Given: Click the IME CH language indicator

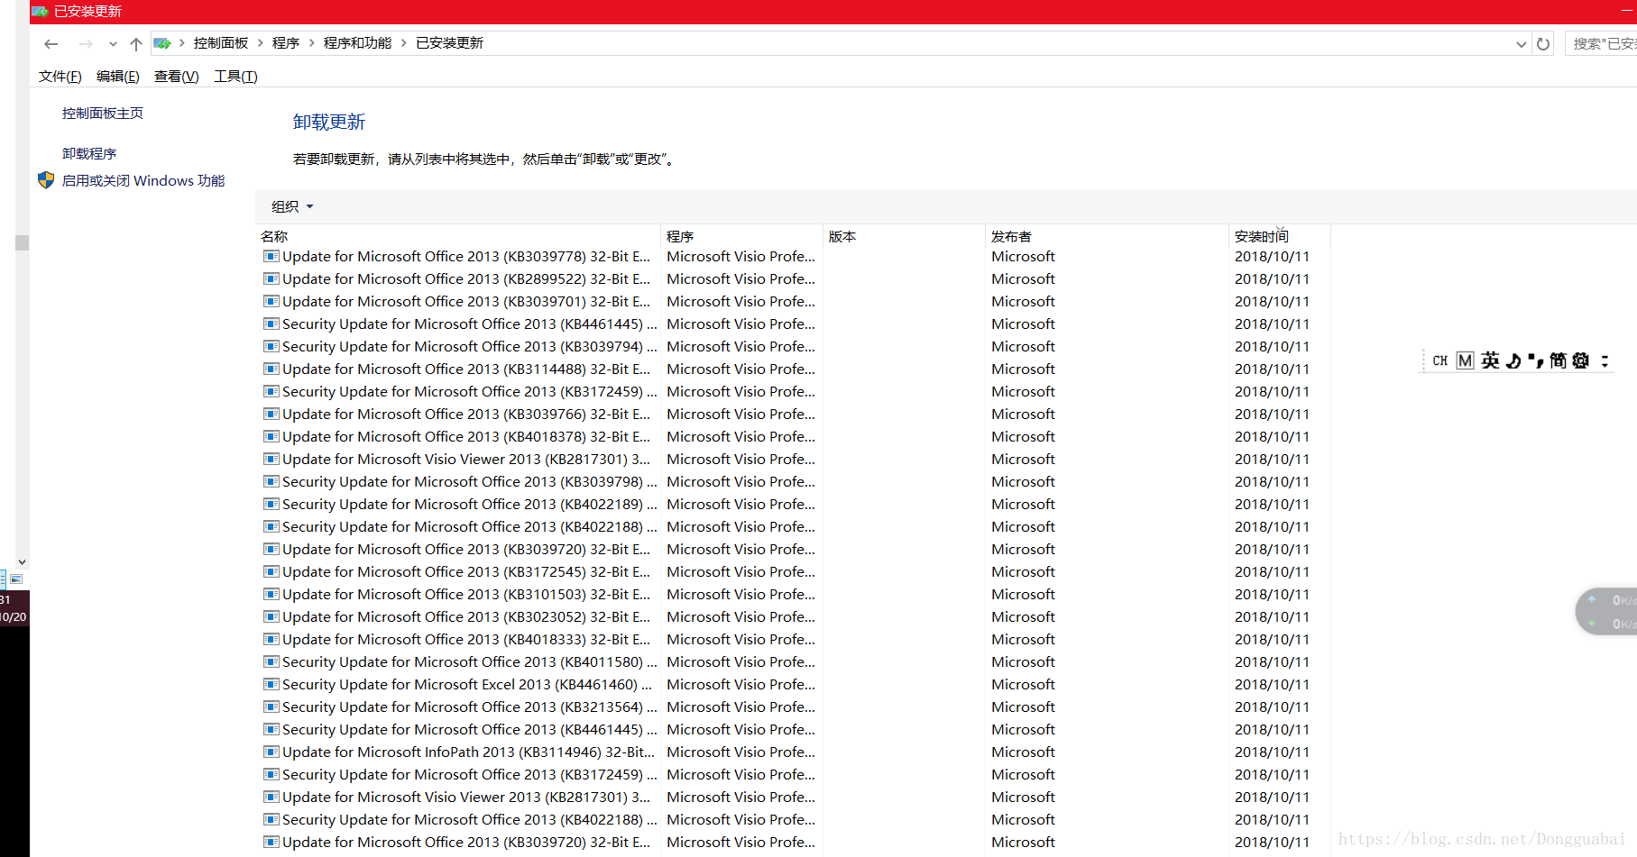Looking at the screenshot, I should point(1439,360).
